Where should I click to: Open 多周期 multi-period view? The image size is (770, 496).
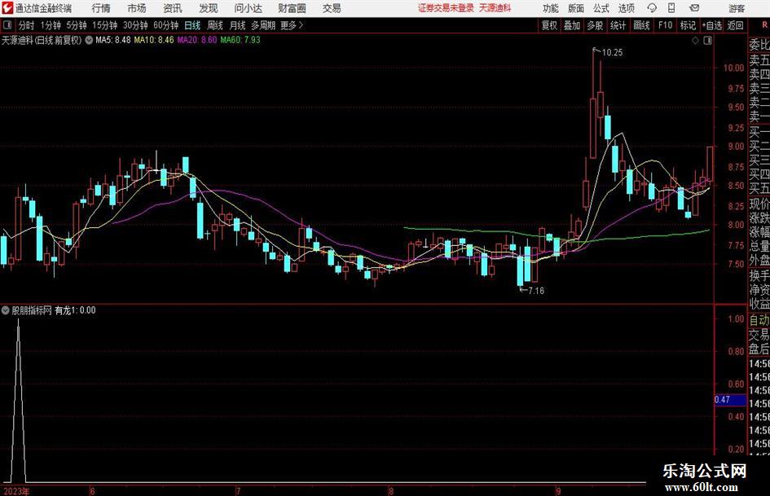(x=263, y=25)
